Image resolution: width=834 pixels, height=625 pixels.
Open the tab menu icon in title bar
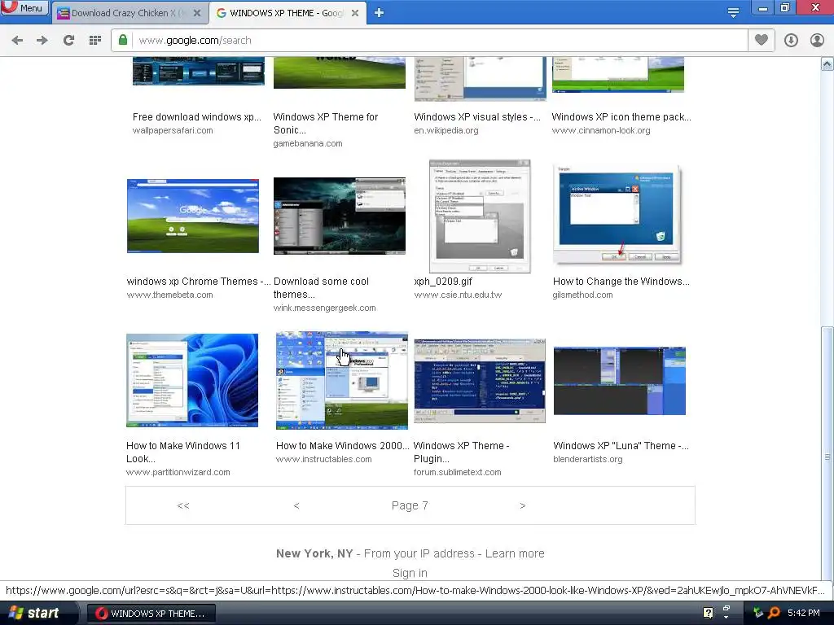733,13
